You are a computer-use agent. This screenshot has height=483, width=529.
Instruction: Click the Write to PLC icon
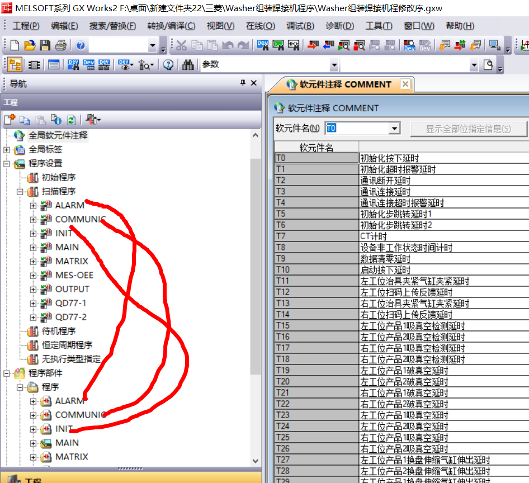[x=313, y=46]
